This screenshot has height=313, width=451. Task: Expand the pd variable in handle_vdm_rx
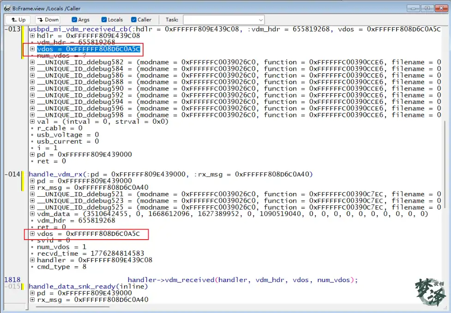tap(32, 181)
